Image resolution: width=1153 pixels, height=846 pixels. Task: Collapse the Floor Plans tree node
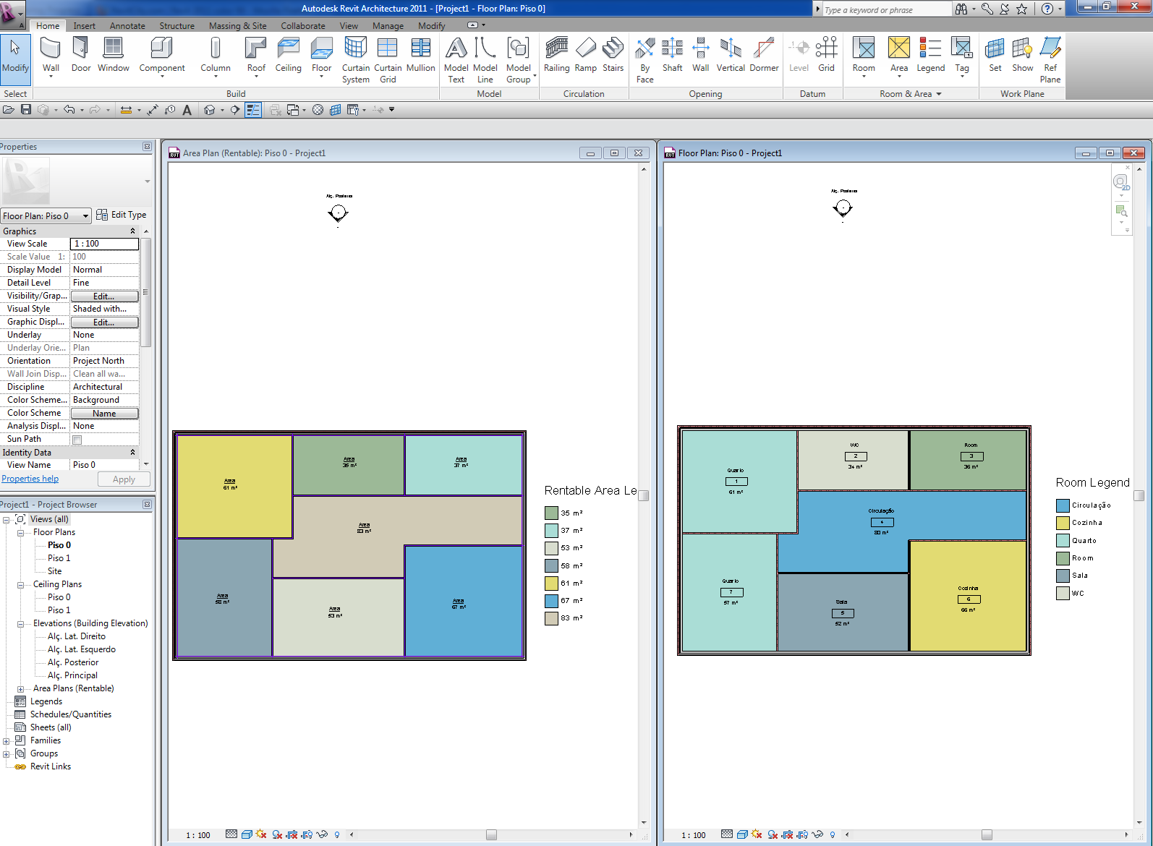[21, 532]
